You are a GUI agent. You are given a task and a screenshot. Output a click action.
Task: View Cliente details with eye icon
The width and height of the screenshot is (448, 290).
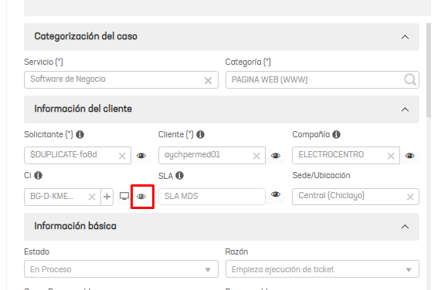click(276, 156)
